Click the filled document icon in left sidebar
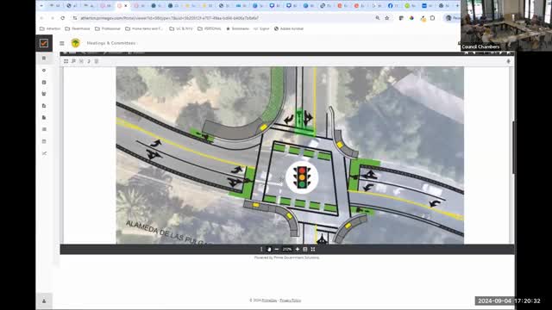The height and width of the screenshot is (310, 552). (44, 117)
